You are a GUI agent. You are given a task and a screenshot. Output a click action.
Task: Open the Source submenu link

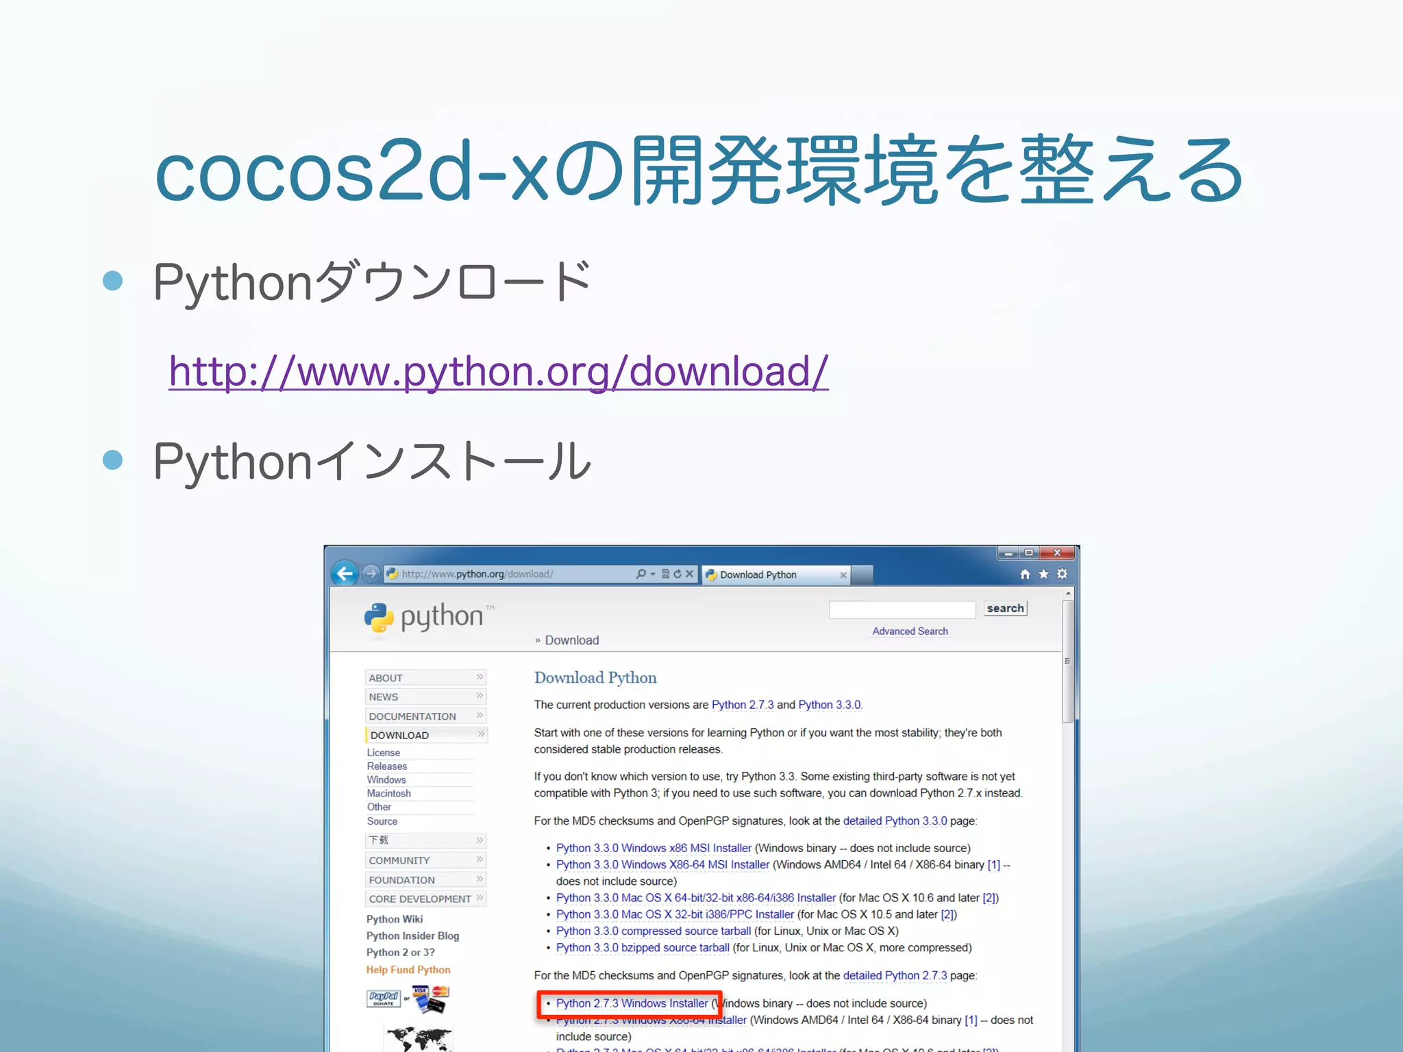pos(382,821)
